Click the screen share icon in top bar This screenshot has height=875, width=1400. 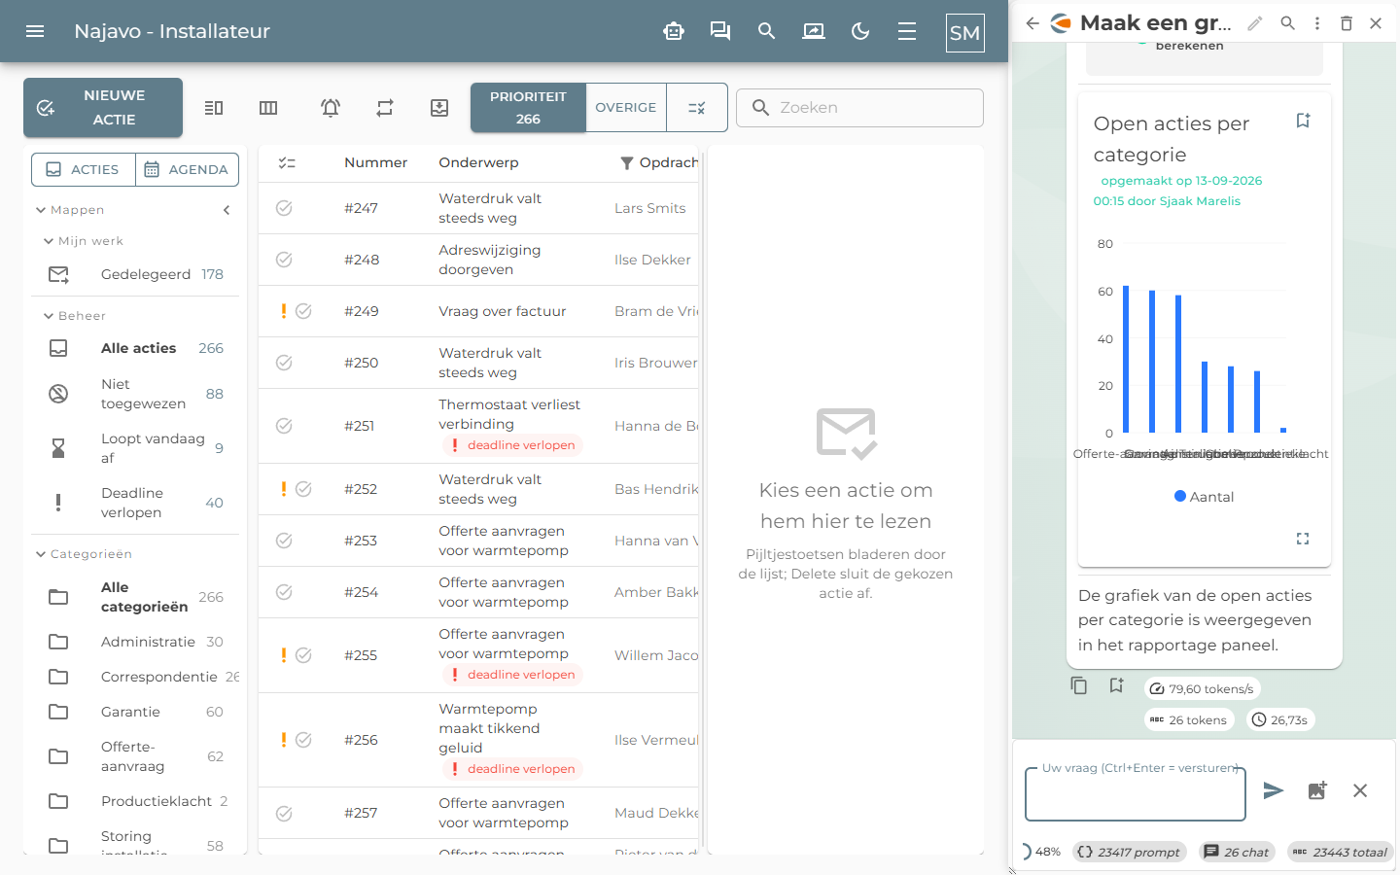814,31
